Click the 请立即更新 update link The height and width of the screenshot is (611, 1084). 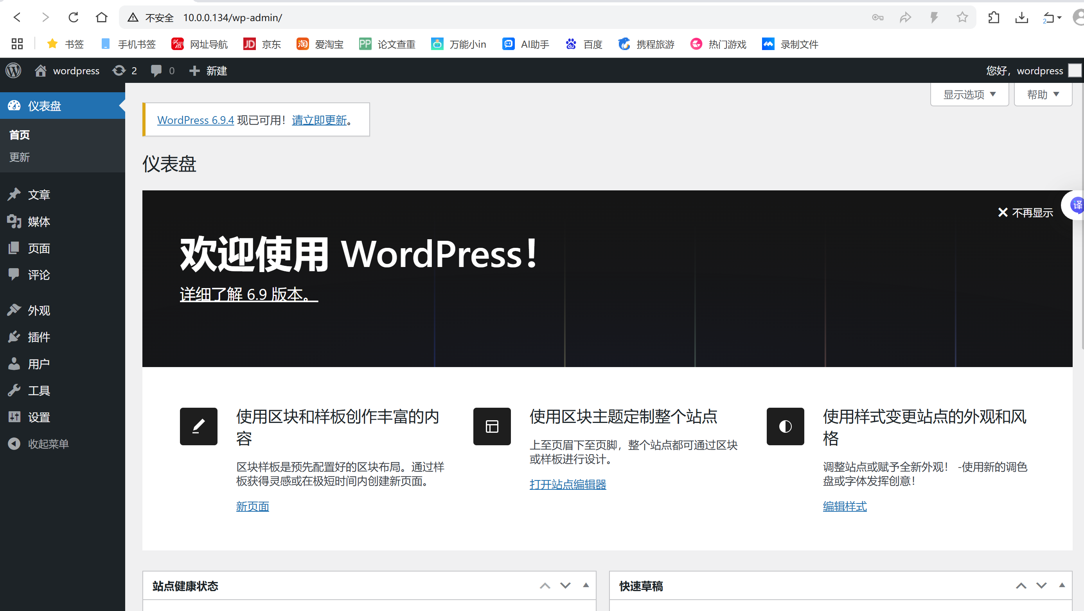click(319, 120)
